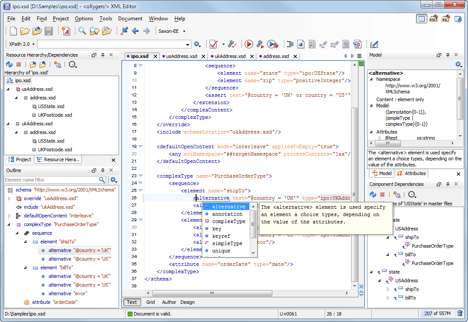Expand @test attribute in Model panel

(x=380, y=138)
